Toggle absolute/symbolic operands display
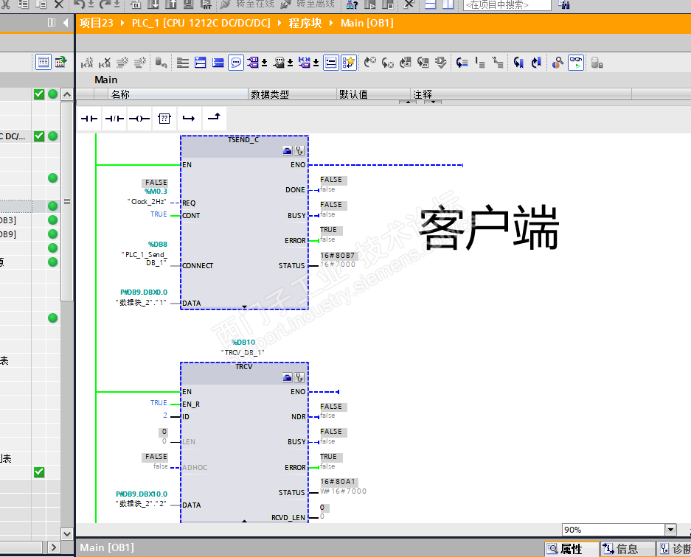Image resolution: width=691 pixels, height=557 pixels. 252,63
